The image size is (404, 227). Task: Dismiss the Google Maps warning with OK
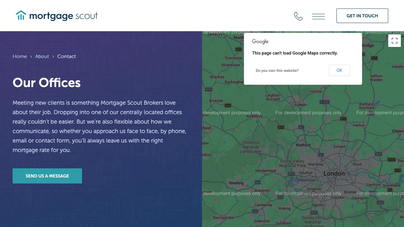(339, 70)
